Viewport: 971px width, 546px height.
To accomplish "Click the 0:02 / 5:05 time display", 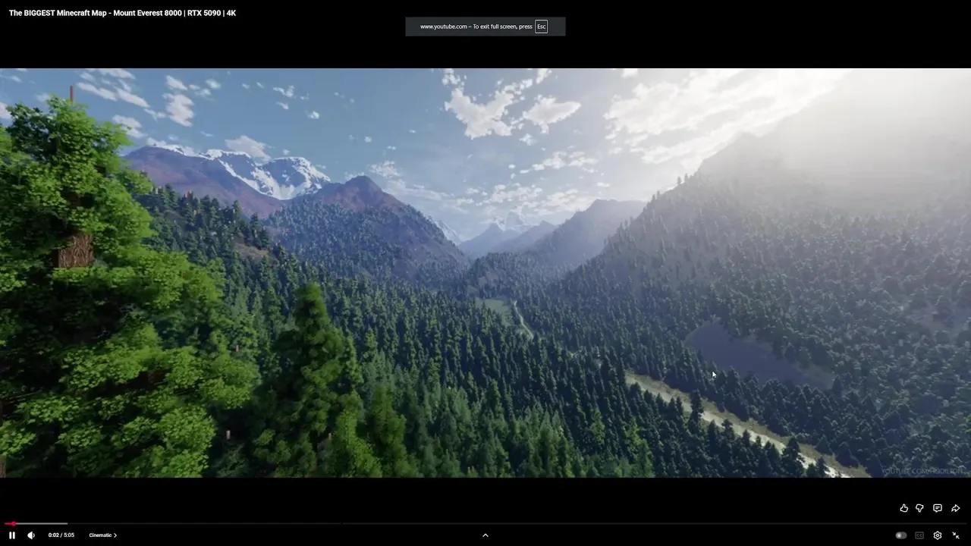I will [61, 535].
